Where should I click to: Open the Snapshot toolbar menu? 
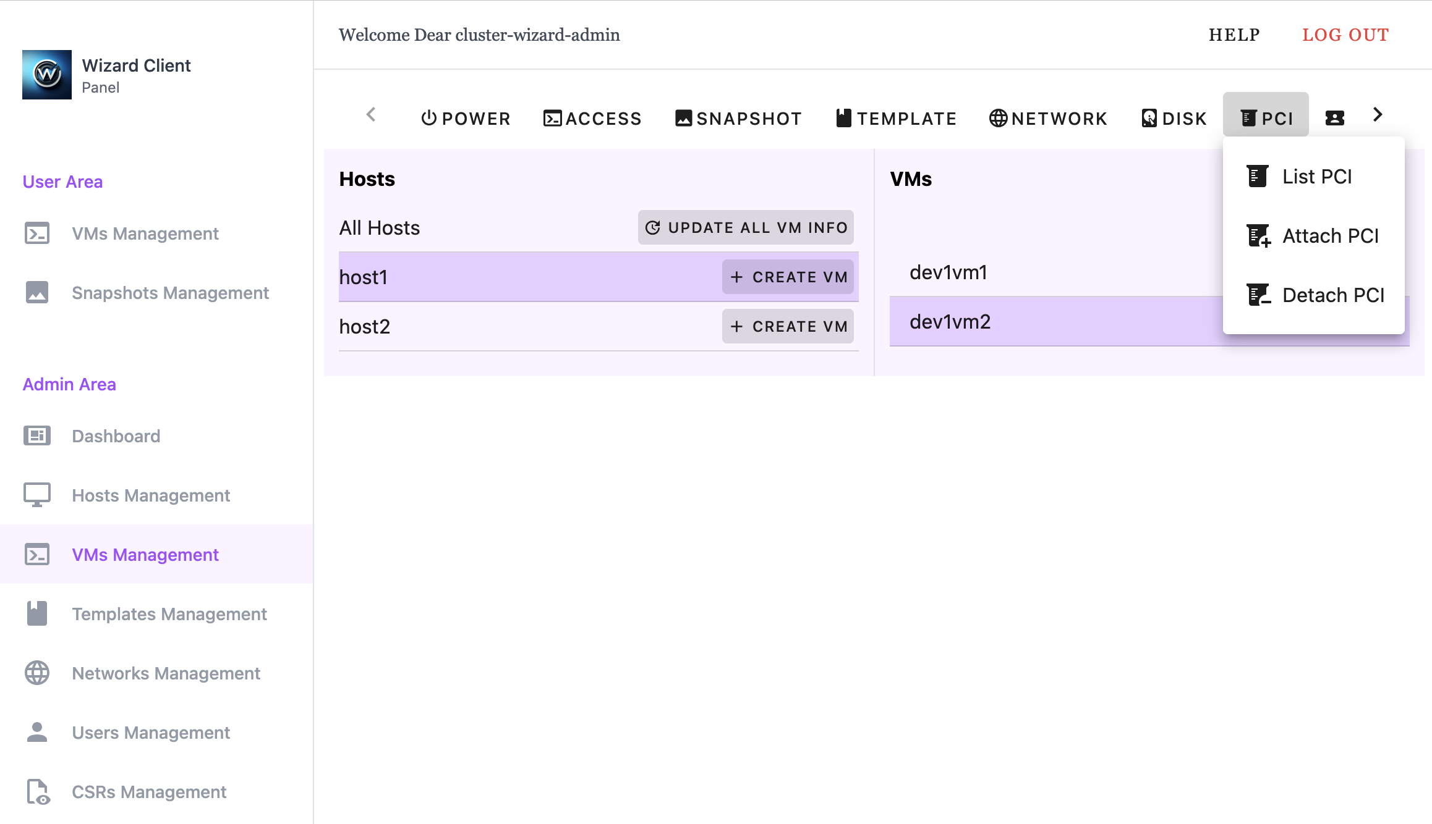tap(738, 118)
